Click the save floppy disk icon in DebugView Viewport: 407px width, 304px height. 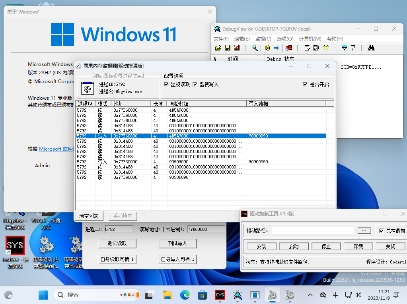pos(228,48)
